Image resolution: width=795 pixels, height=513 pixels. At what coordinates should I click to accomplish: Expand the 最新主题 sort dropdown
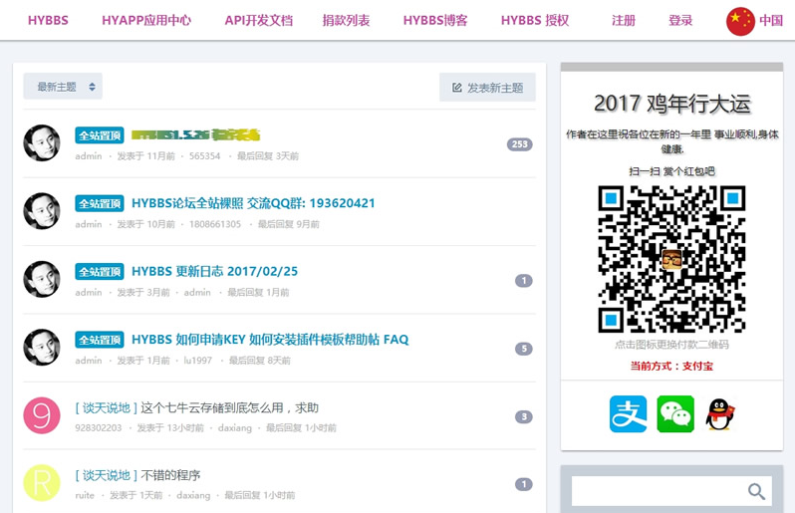[x=63, y=87]
